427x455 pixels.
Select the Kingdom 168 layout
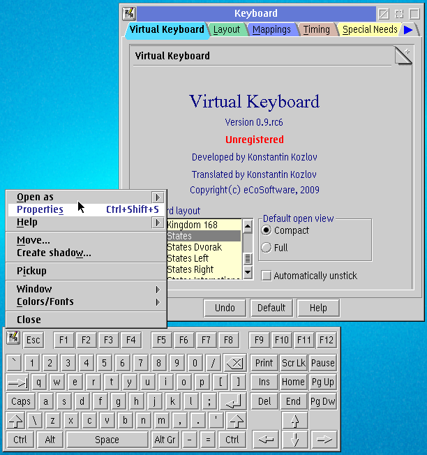(x=204, y=225)
